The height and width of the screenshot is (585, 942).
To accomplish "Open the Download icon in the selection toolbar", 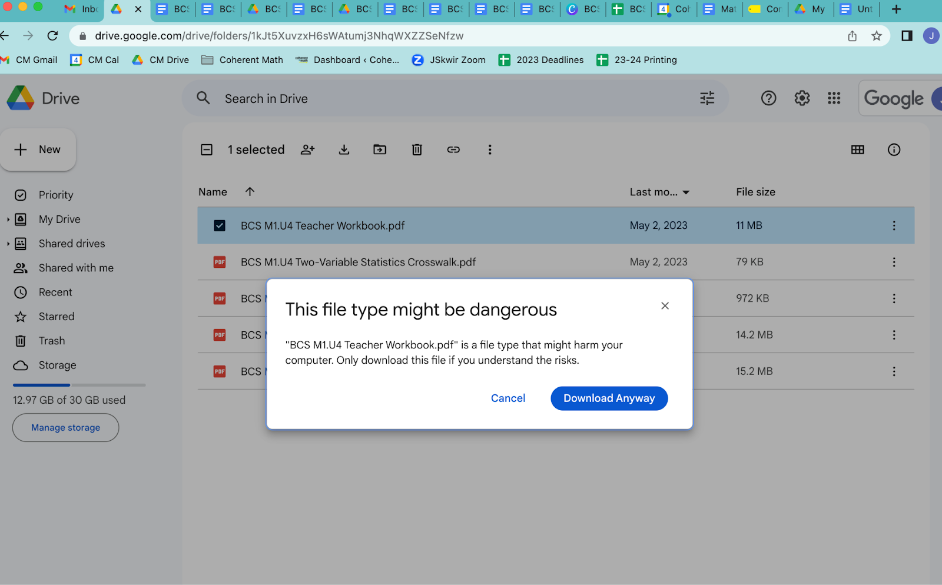I will 344,149.
